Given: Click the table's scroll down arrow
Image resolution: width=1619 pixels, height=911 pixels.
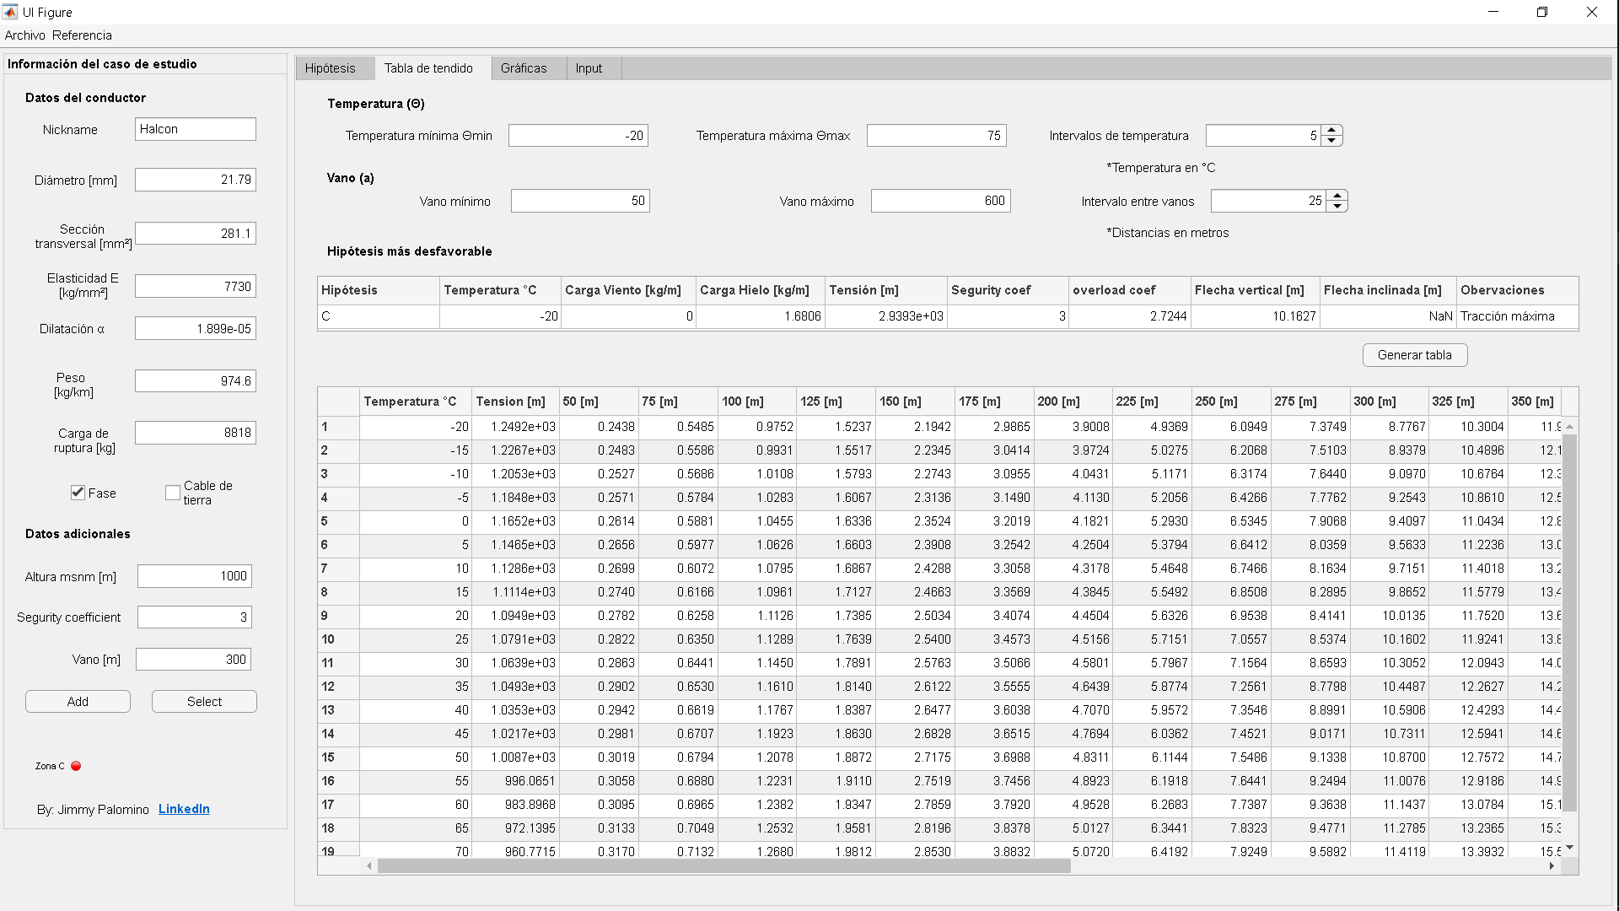Looking at the screenshot, I should tap(1569, 848).
